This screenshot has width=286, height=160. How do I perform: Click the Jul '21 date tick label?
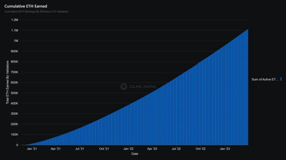pyautogui.click(x=80, y=149)
